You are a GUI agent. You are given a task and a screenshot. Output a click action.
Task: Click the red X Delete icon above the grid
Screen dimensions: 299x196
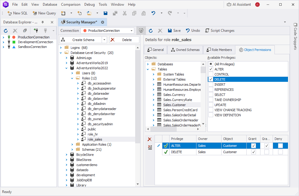pos(150,139)
